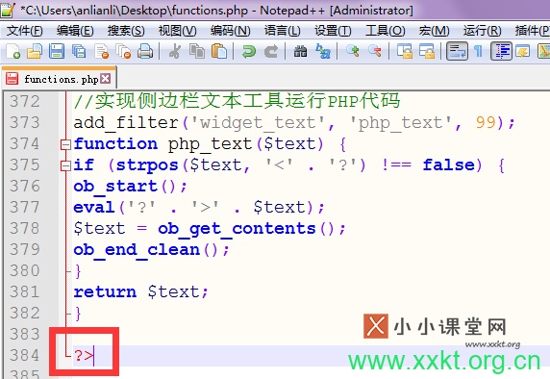Open the 文件(F) menu
The width and height of the screenshot is (550, 379).
[25, 31]
